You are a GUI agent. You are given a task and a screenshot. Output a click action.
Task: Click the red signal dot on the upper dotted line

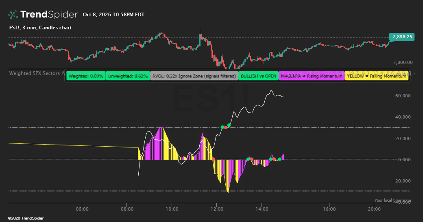226,127
